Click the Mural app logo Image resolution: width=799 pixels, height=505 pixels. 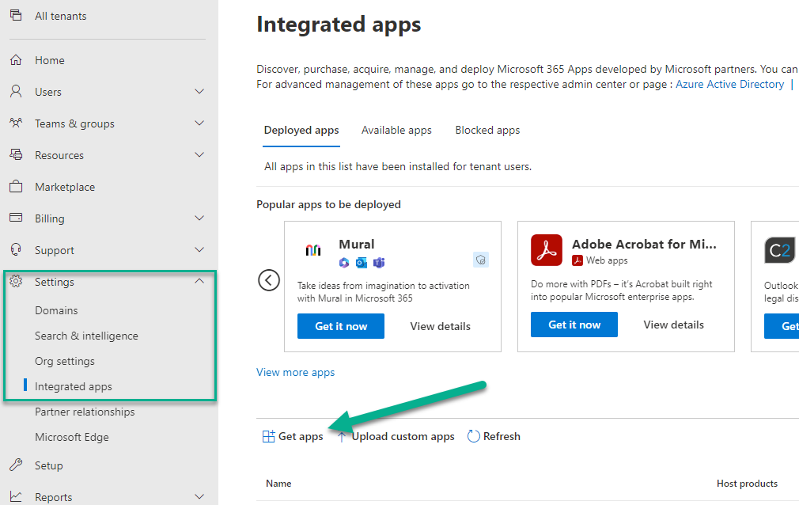313,250
